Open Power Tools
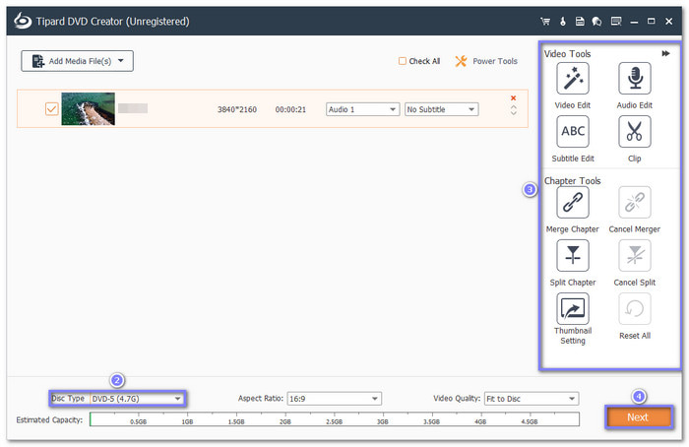 (x=486, y=61)
